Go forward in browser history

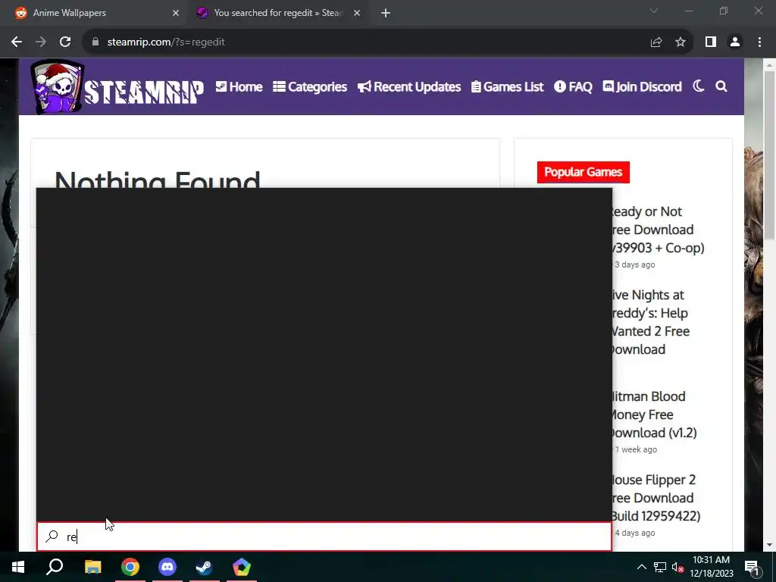41,42
